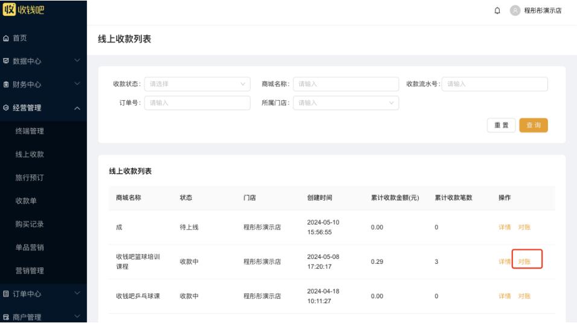Expand the 数据中心 menu chevron
Image resolution: width=577 pixels, height=323 pixels.
pos(77,60)
